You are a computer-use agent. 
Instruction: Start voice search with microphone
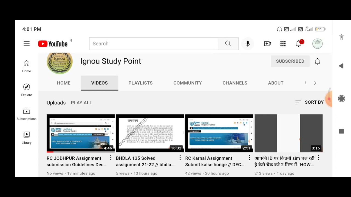coord(248,44)
